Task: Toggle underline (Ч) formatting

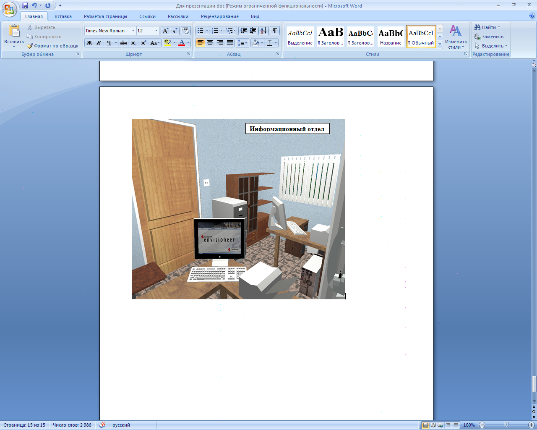Action: pyautogui.click(x=109, y=43)
